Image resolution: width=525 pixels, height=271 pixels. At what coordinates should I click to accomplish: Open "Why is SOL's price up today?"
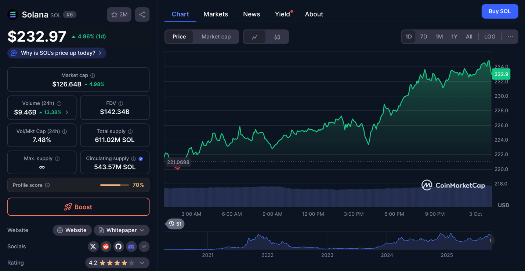point(57,53)
